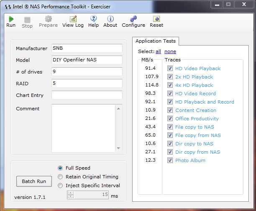
Task: Toggle Dir copy from NAS checkbox
Action: pyautogui.click(x=170, y=152)
